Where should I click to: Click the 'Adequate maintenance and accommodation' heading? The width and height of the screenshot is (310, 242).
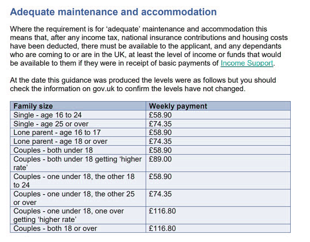[x=113, y=11]
